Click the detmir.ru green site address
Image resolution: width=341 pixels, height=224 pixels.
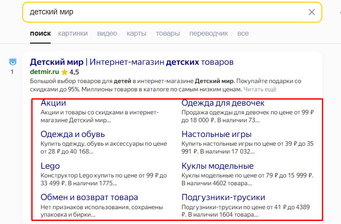[44, 72]
